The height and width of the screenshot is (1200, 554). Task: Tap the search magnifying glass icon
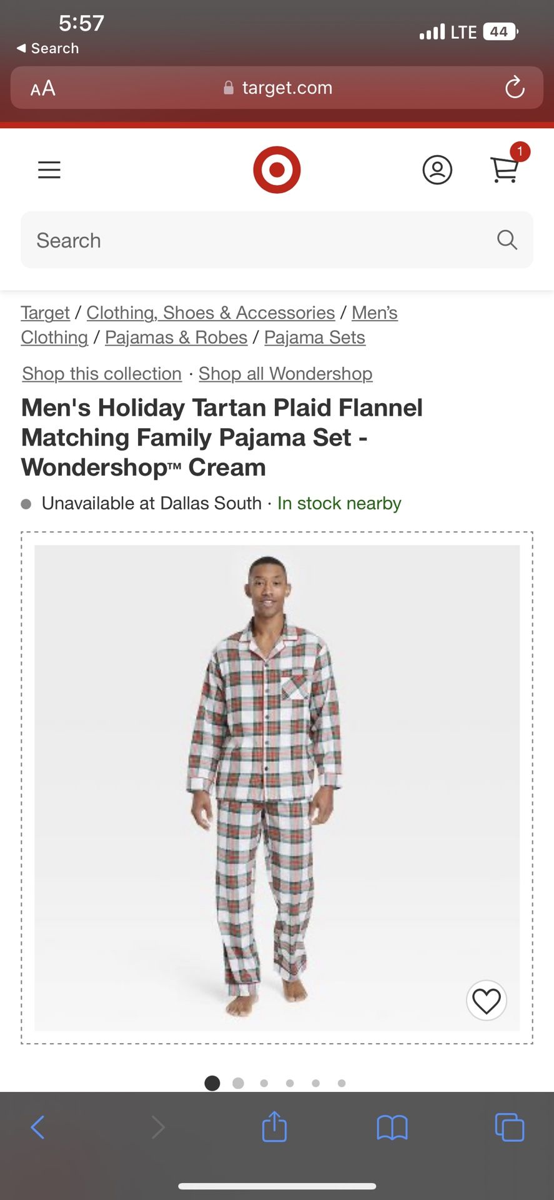[x=507, y=240]
